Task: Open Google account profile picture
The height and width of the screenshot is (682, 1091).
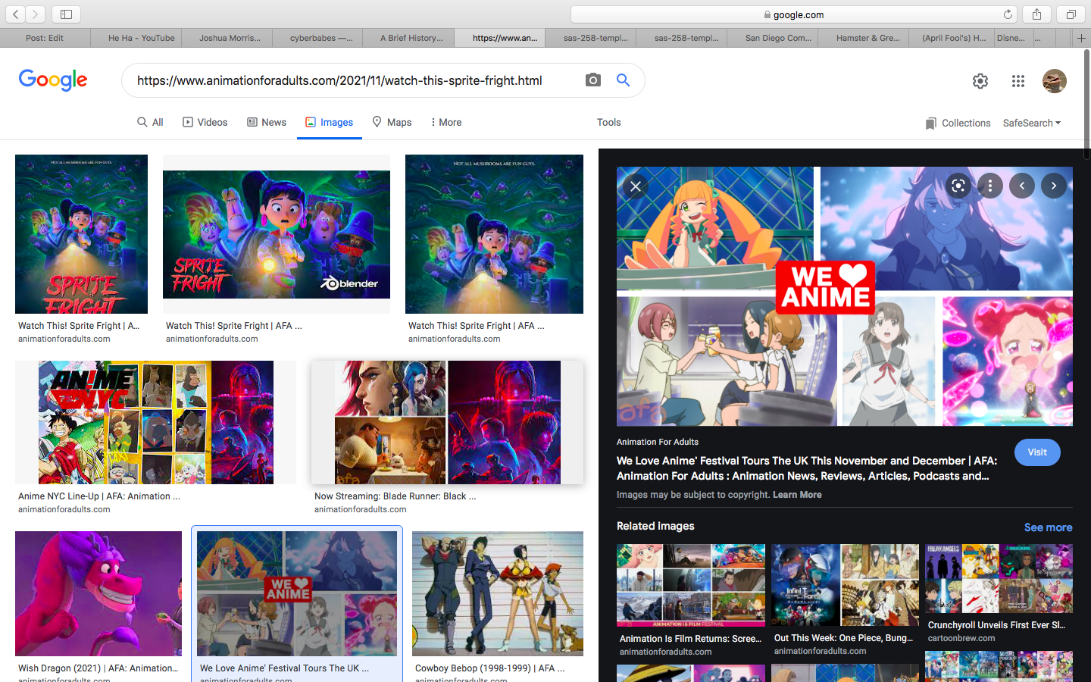Action: tap(1055, 81)
